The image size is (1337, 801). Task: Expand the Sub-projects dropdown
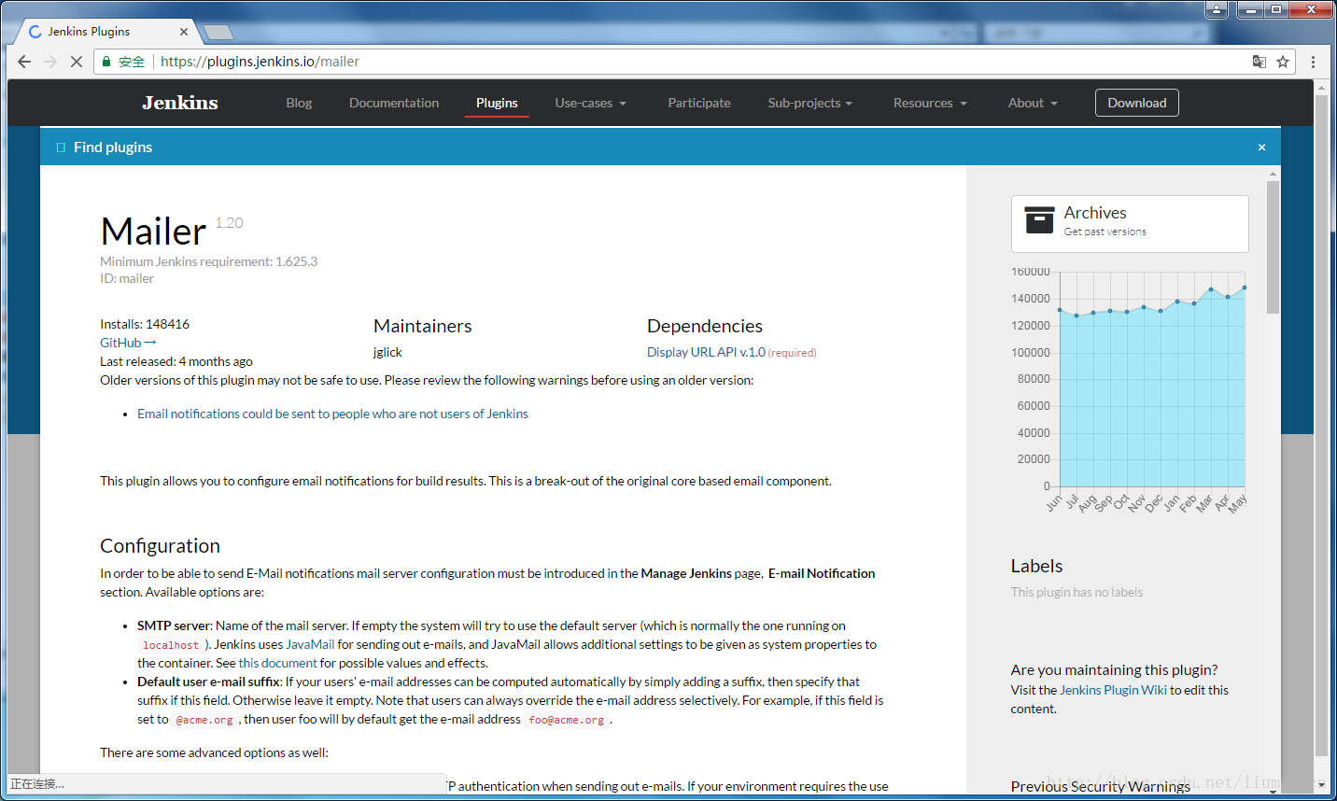pyautogui.click(x=810, y=103)
